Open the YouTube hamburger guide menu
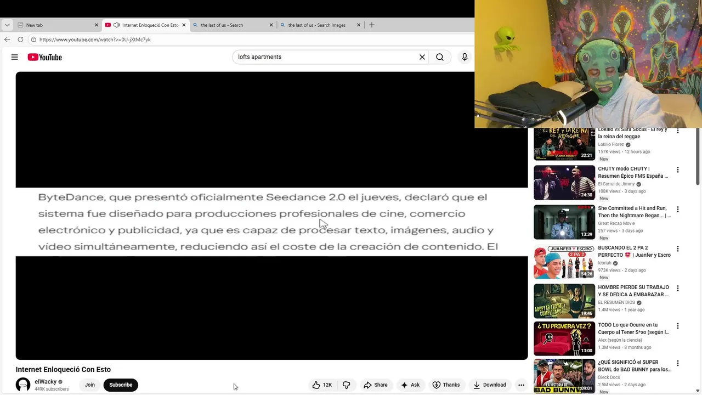This screenshot has width=702, height=395. 15,57
